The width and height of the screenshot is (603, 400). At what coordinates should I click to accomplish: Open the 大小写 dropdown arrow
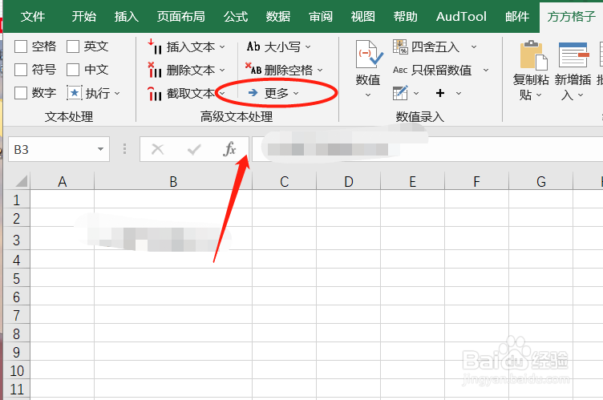(x=308, y=47)
